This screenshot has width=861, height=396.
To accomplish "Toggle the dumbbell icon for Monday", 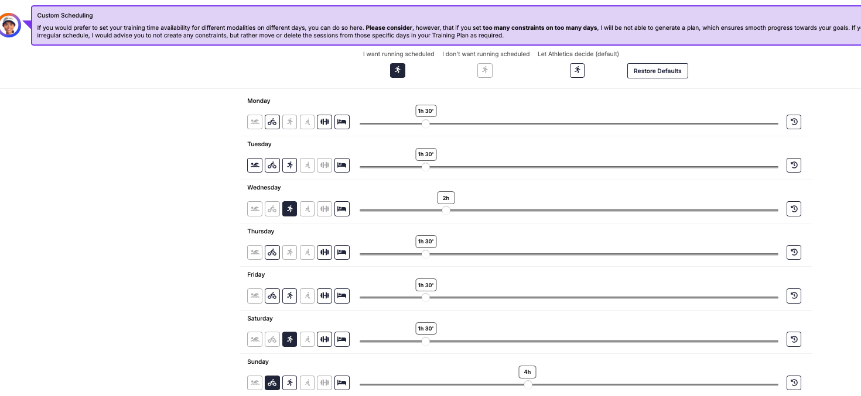I will (324, 122).
